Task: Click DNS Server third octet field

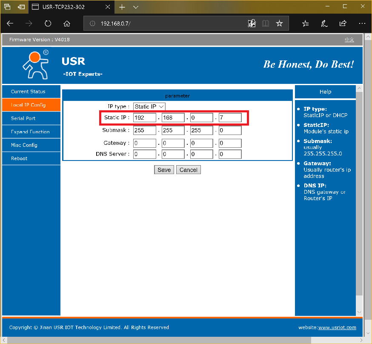Action: coord(201,154)
